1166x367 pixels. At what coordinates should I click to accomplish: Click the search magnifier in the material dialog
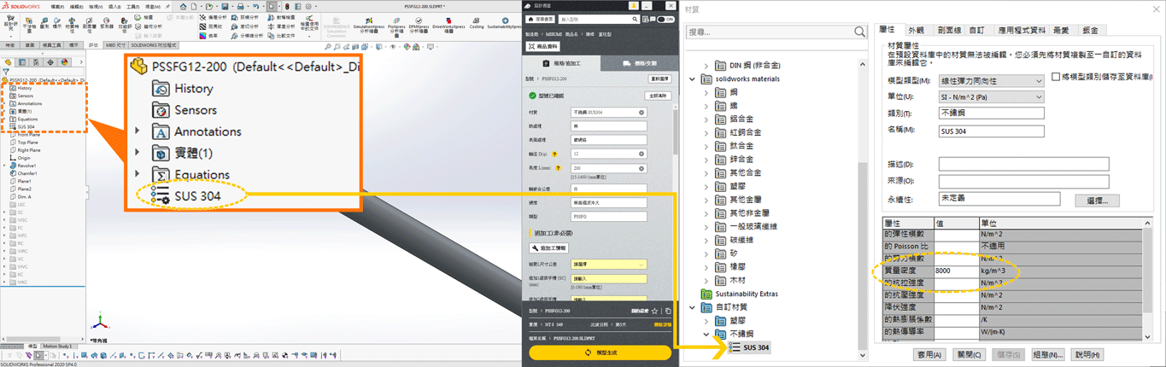pyautogui.click(x=859, y=32)
